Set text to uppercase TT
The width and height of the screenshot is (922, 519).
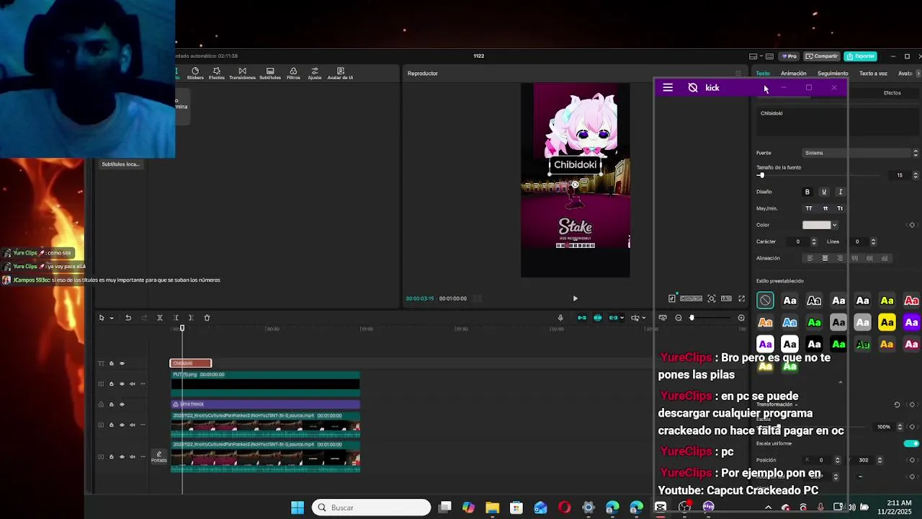click(x=809, y=208)
